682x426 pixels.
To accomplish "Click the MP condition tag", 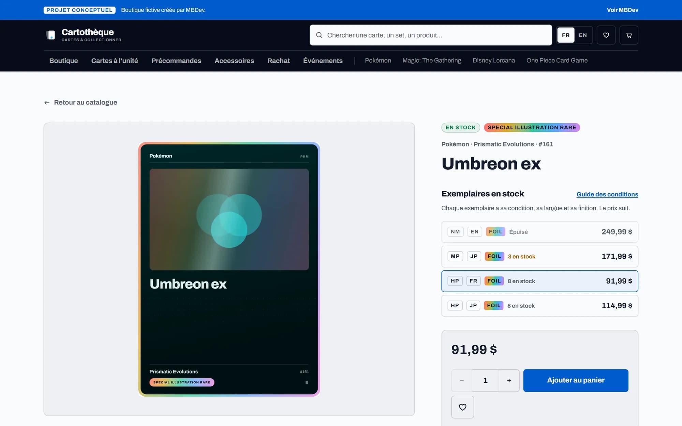I will tap(455, 256).
